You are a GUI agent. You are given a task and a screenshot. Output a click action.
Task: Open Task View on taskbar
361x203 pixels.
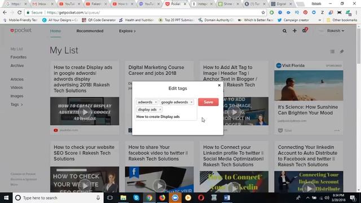[x=110, y=198]
